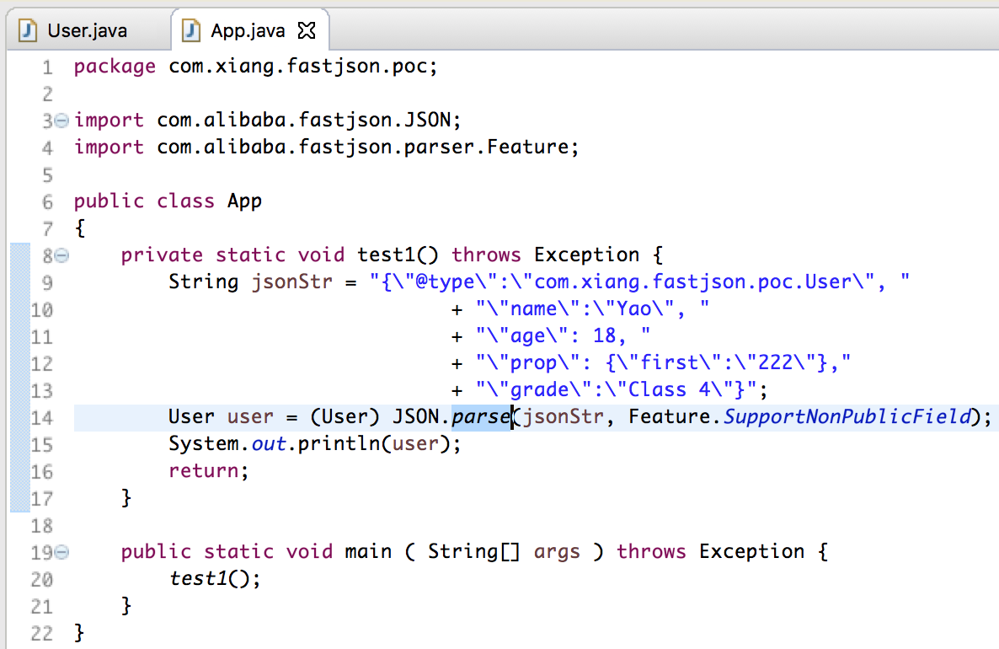Click the "age": 18 string literal
999x649 pixels.
pyautogui.click(x=564, y=336)
